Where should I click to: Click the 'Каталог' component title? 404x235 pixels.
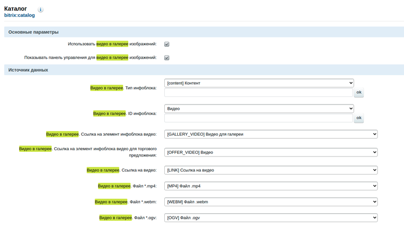click(x=16, y=8)
